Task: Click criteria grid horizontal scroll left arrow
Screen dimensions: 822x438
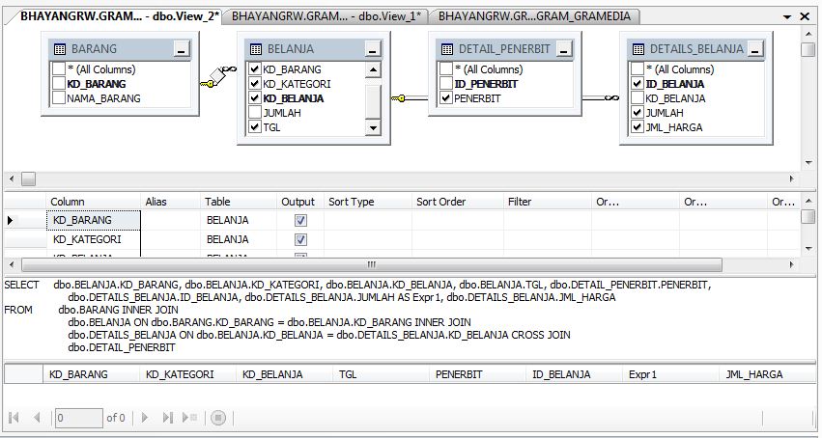Action: click(x=12, y=264)
